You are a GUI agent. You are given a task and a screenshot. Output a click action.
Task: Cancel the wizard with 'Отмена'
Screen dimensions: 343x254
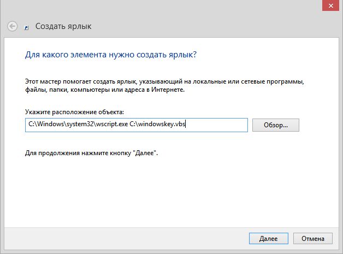click(x=312, y=239)
